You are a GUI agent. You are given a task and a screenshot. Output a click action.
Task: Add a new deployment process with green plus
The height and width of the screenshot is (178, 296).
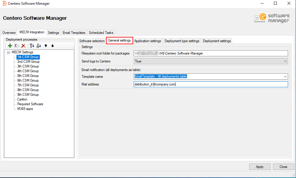10,46
